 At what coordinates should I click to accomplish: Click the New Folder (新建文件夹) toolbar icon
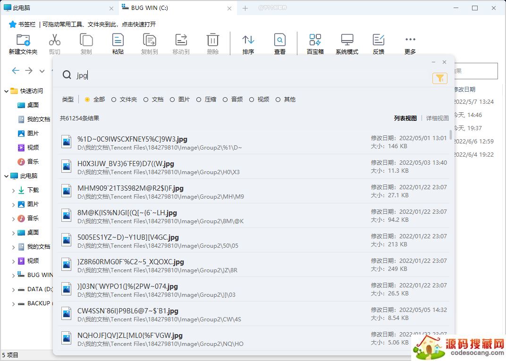pyautogui.click(x=23, y=40)
